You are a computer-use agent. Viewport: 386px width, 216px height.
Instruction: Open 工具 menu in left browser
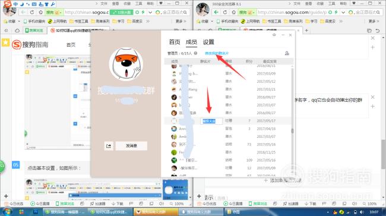(138, 4)
